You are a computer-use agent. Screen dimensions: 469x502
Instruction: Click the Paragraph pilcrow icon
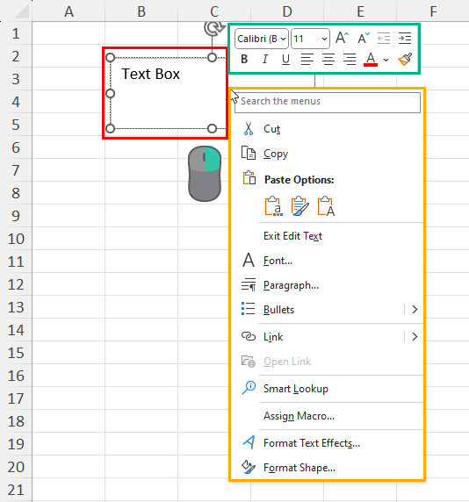(249, 284)
